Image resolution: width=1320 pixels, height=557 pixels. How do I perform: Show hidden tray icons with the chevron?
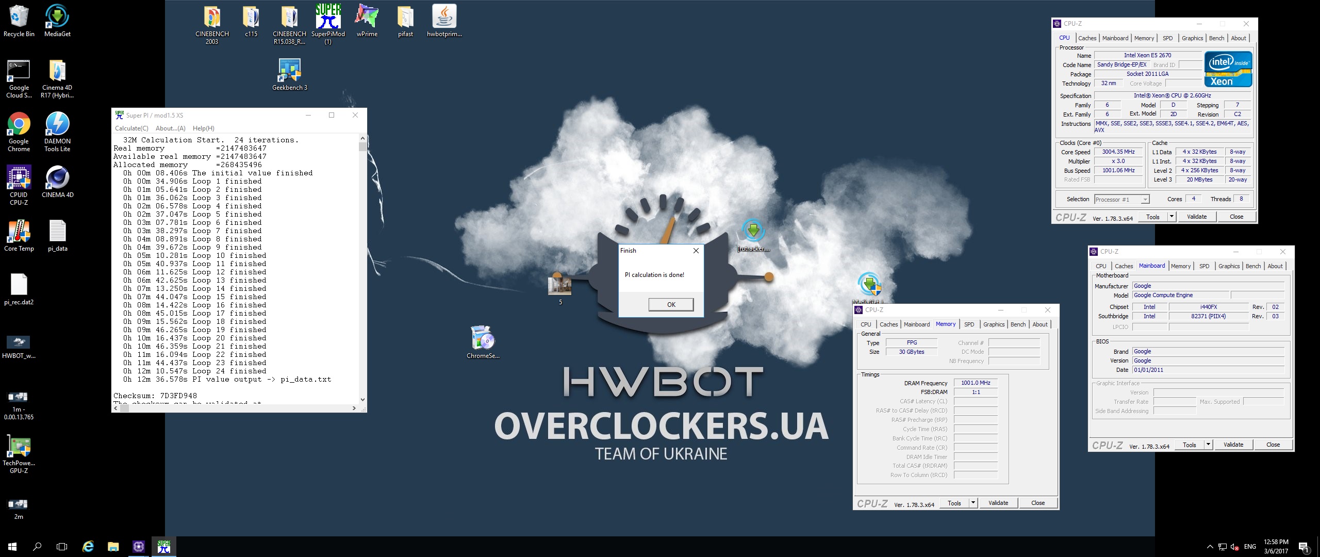click(x=1210, y=547)
